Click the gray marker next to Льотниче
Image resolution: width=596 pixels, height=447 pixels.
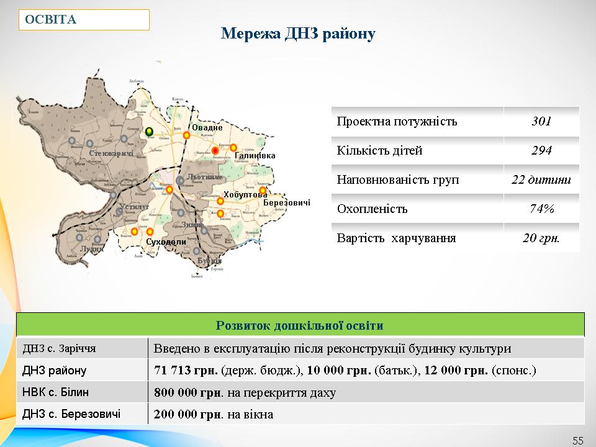(x=180, y=181)
